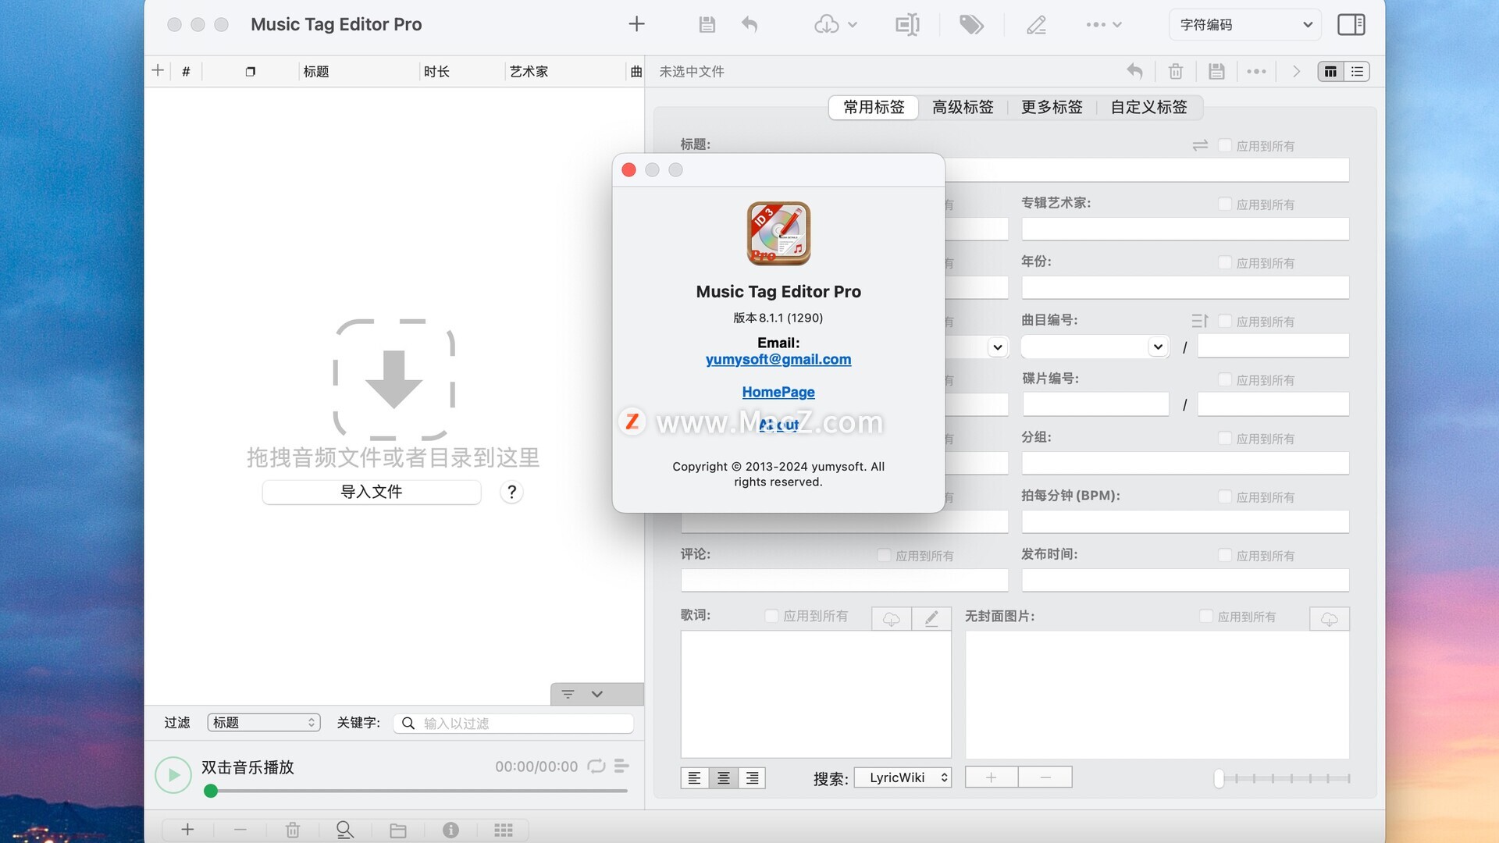Click the play button in the player
This screenshot has width=1499, height=843.
pyautogui.click(x=173, y=775)
